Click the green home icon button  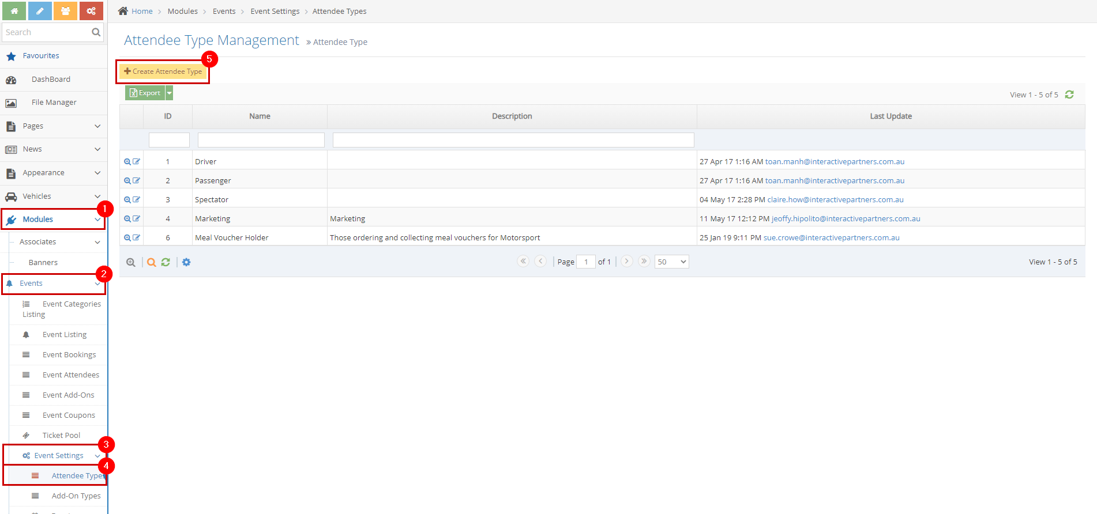tap(14, 11)
